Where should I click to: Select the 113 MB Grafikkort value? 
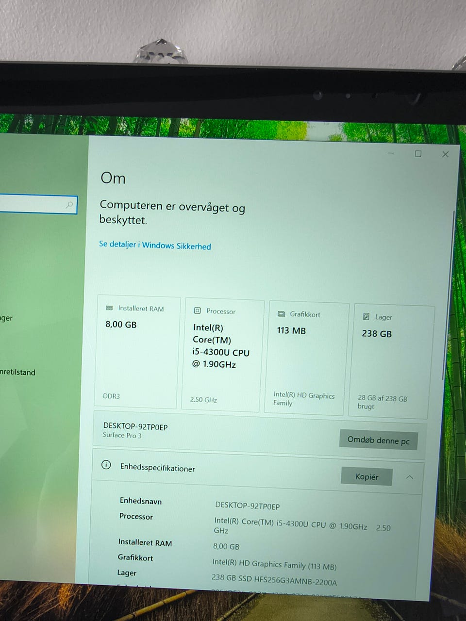coord(291,330)
